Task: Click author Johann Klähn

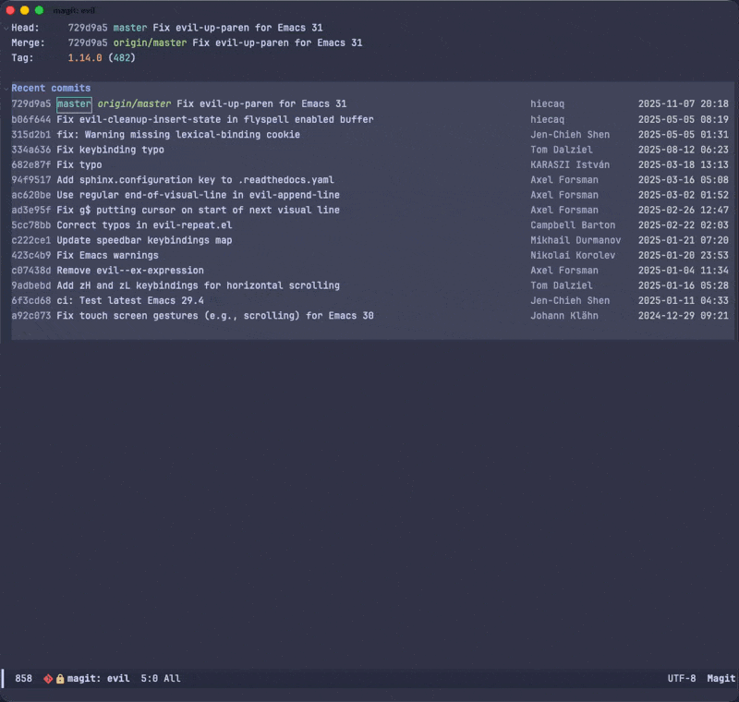Action: point(564,316)
